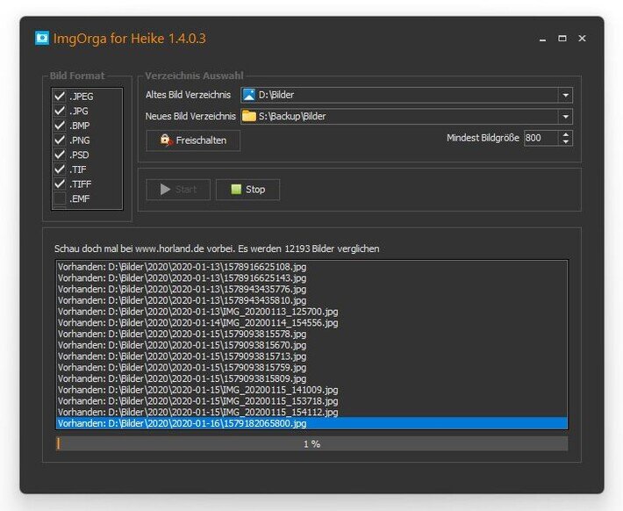Expand the Neues Bild Verzeichnis dropdown arrow

point(565,117)
